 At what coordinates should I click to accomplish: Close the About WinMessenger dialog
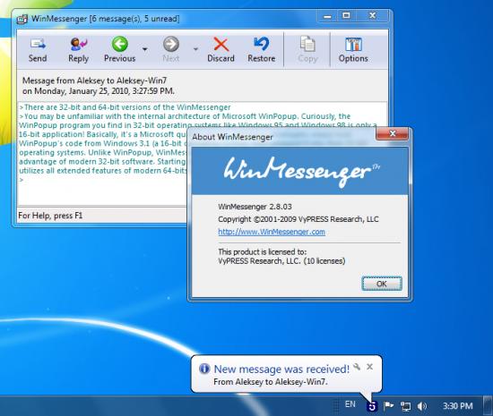point(393,134)
